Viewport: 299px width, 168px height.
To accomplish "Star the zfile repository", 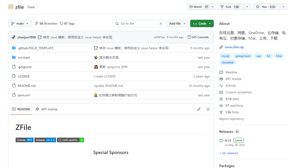I will tap(266, 6).
